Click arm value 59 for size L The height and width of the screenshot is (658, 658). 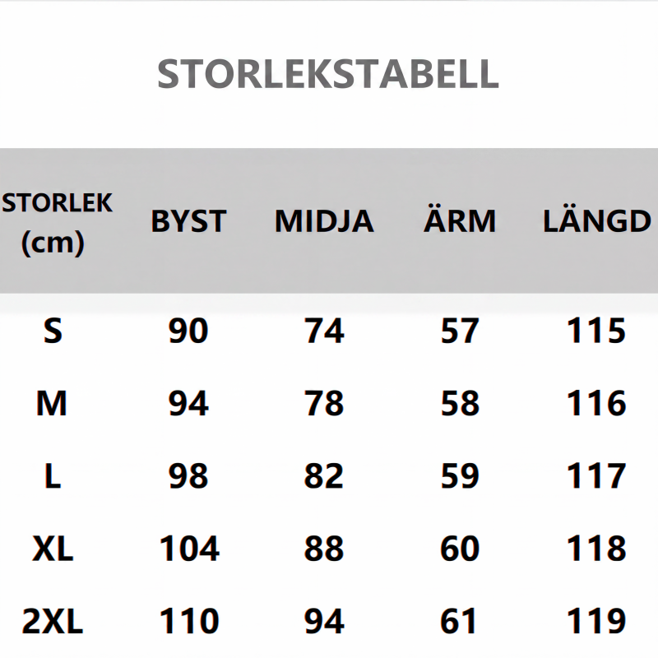pos(460,476)
